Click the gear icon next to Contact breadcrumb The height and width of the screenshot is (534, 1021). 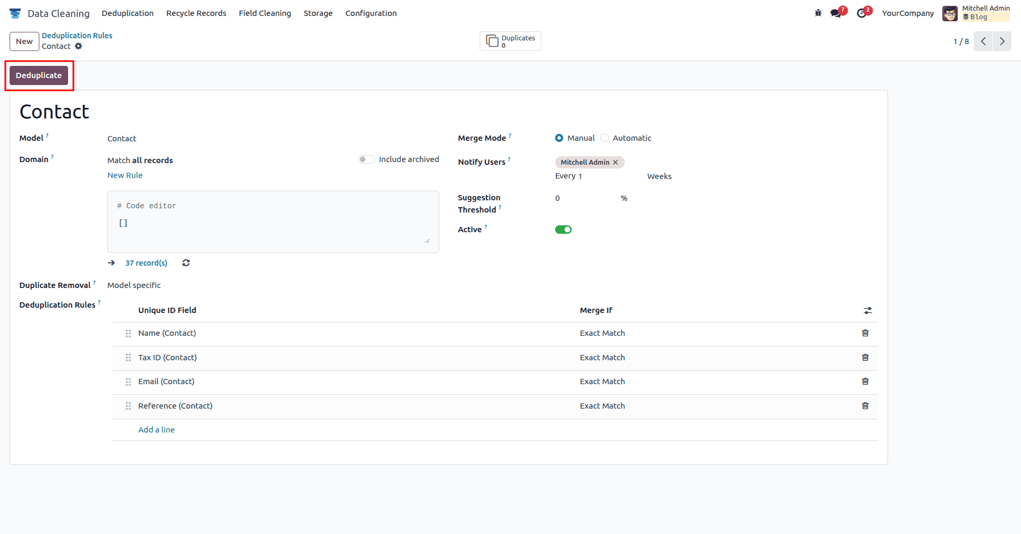(x=78, y=46)
